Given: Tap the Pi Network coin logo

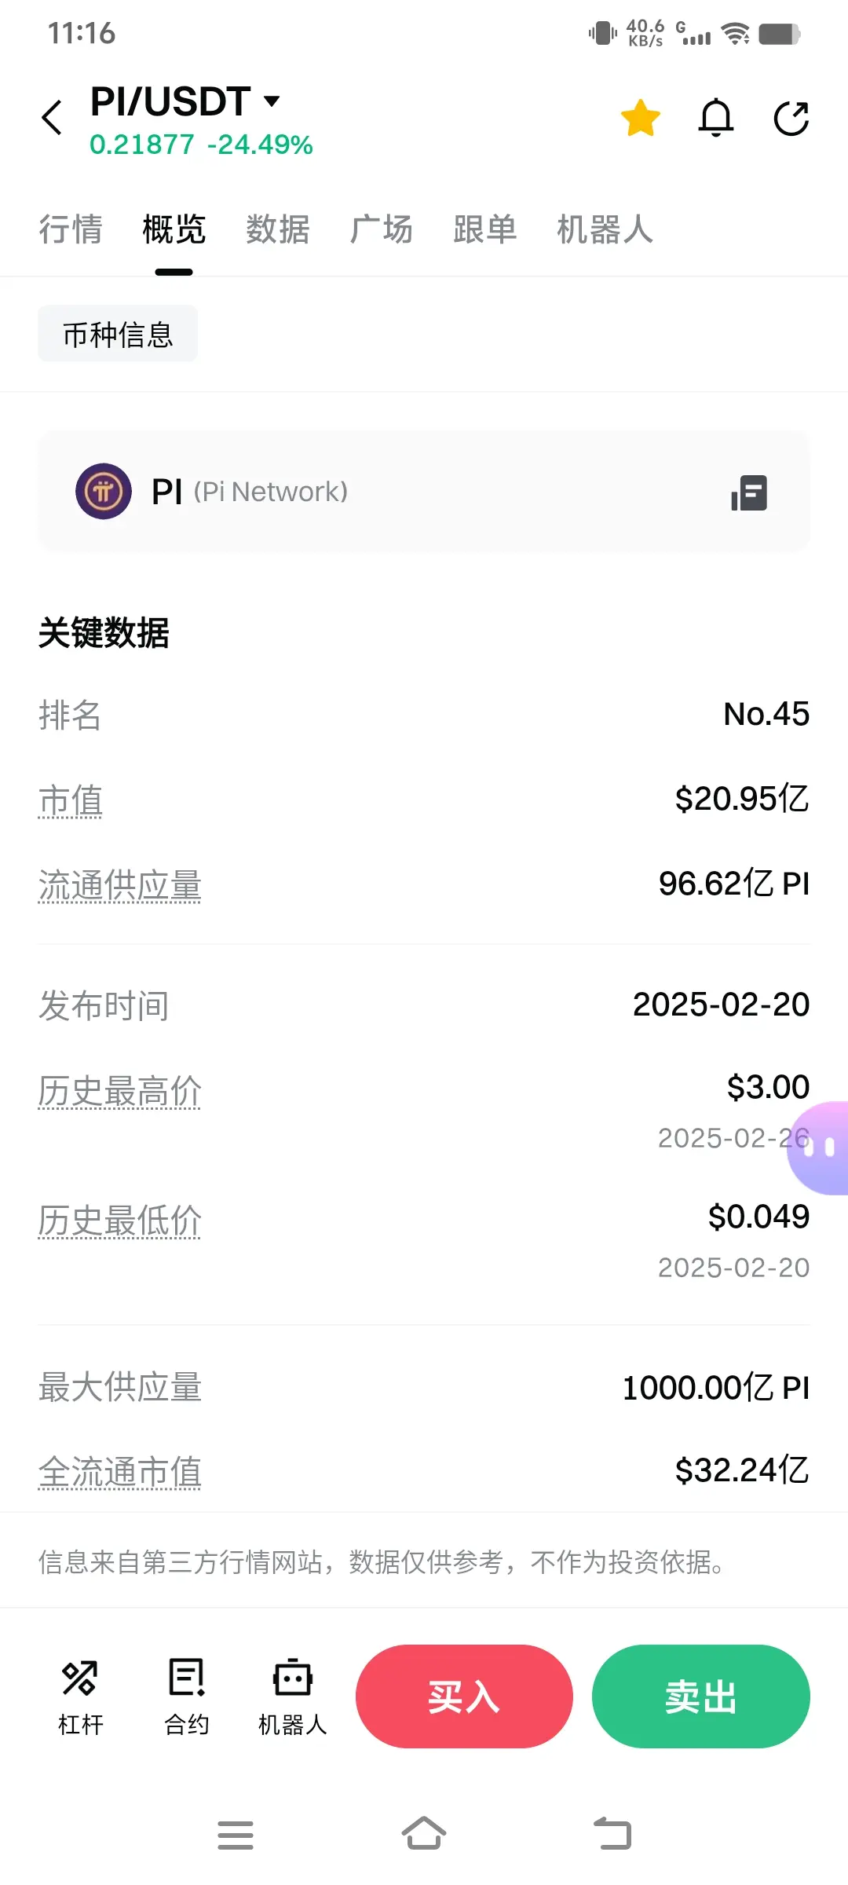Looking at the screenshot, I should click(x=104, y=491).
